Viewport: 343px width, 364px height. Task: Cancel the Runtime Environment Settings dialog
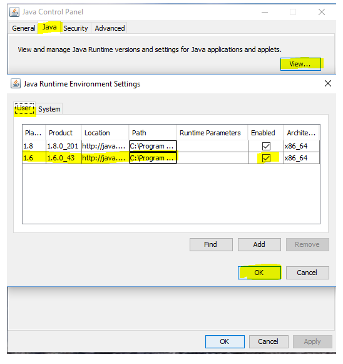click(307, 273)
